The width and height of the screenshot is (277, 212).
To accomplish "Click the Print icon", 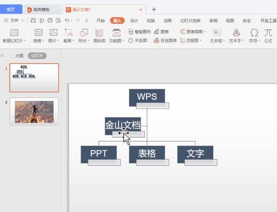I will click(x=50, y=20).
